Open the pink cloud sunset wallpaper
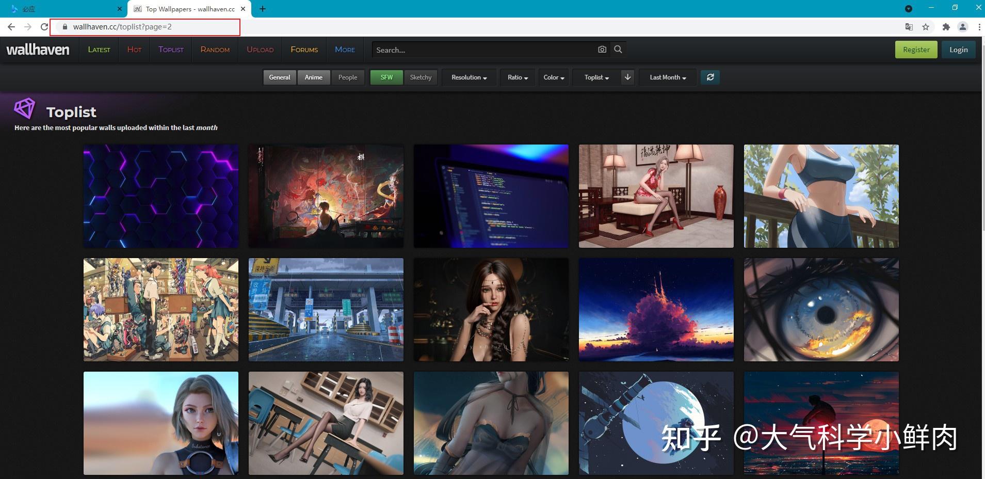 tap(656, 310)
